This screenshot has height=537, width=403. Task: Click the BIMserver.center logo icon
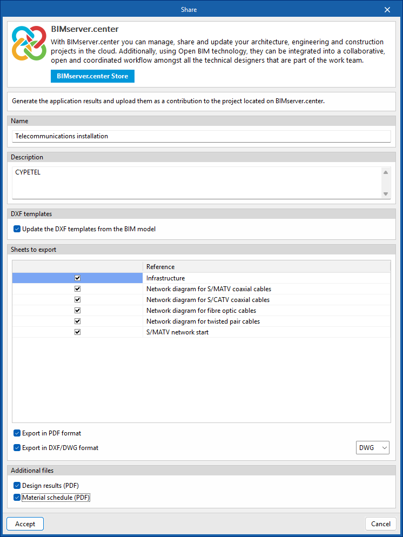coord(29,43)
